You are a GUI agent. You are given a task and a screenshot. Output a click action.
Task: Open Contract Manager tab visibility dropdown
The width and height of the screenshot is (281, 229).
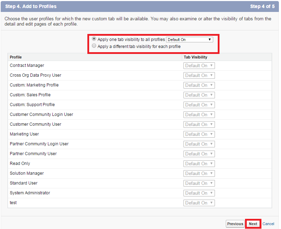199,66
